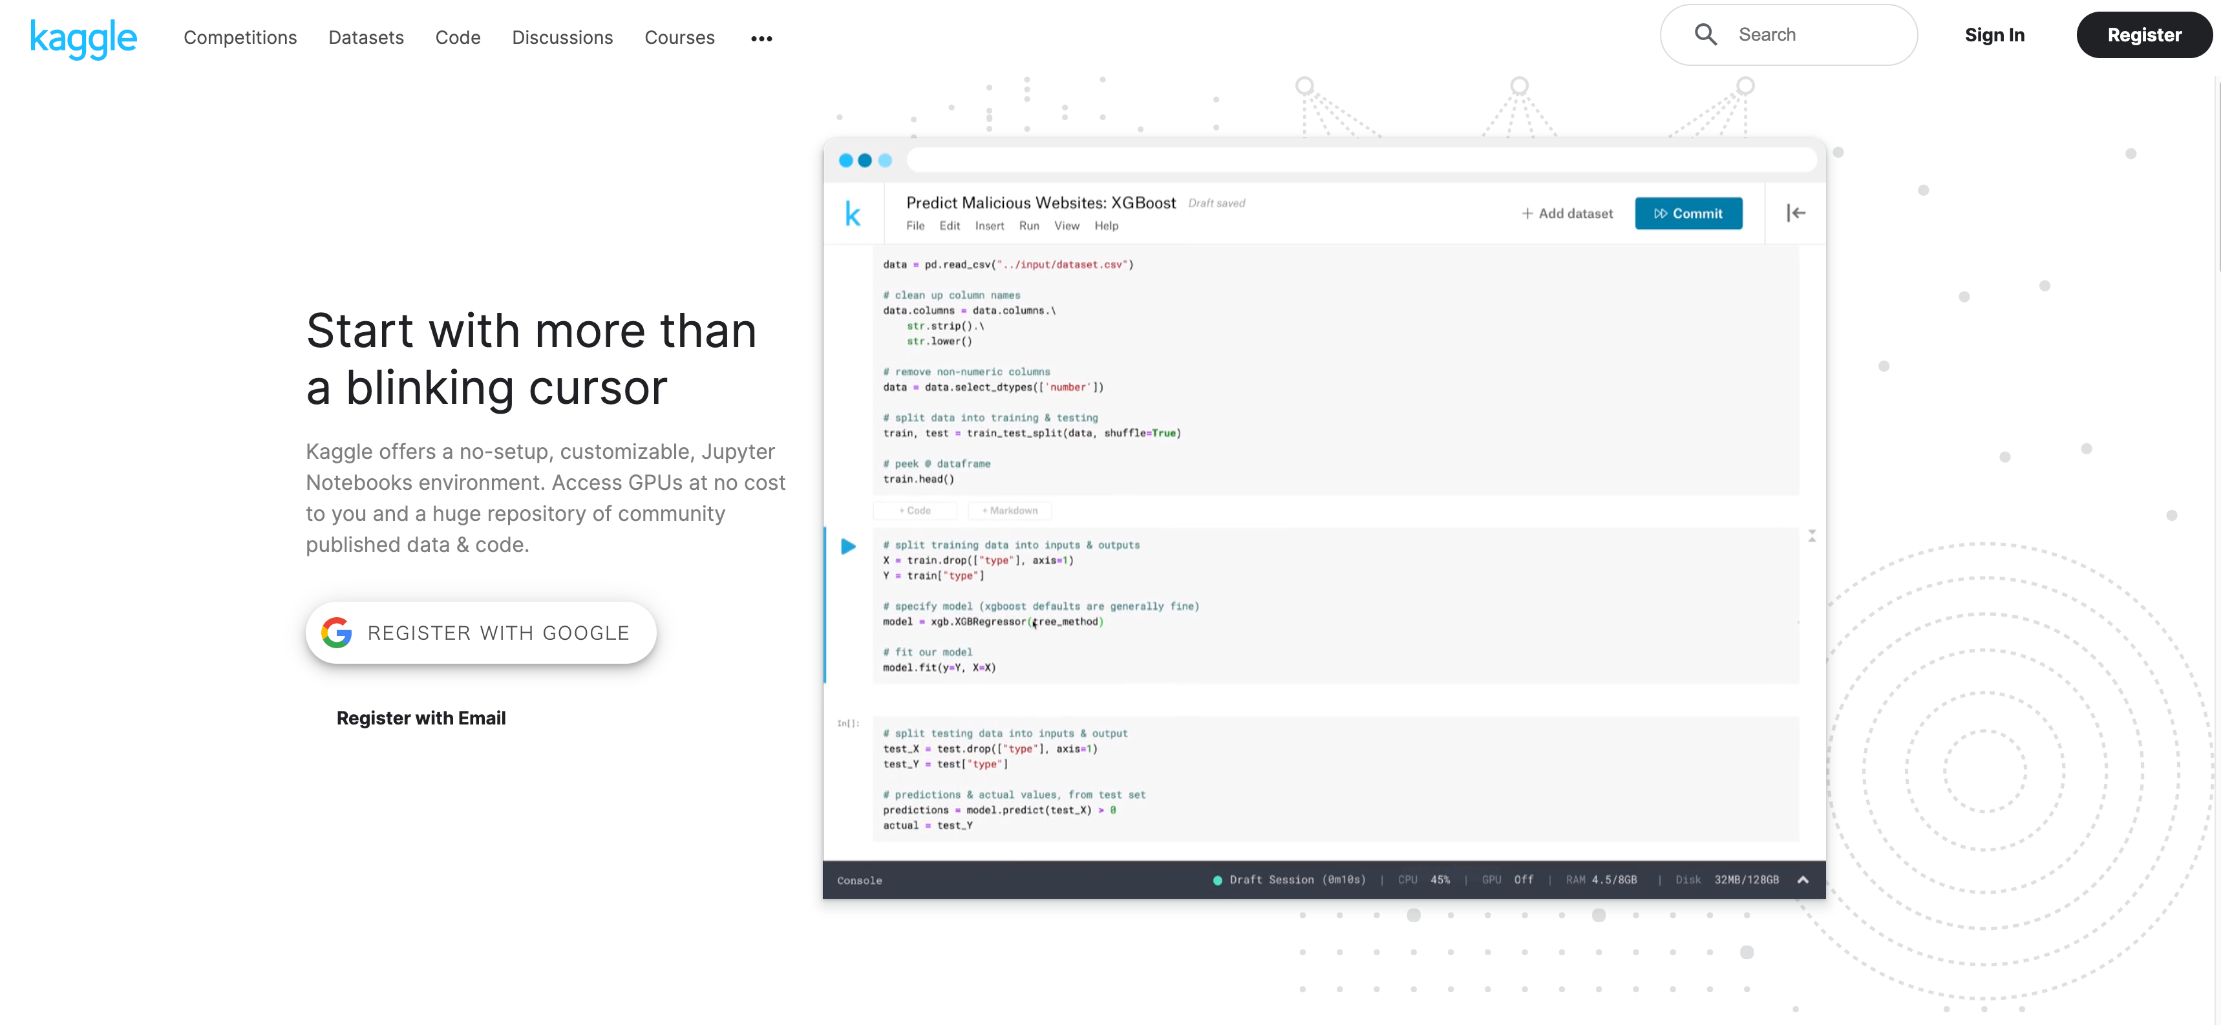Click the Commit button

[x=1688, y=213]
